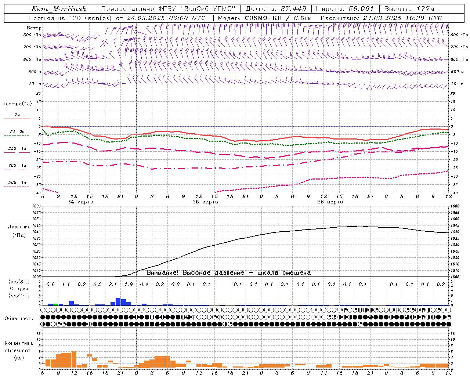Image resolution: width=470 pixels, height=376 pixels.
Task: Select the Рассчитано 24.03.2025 10:39 UTC timestamp
Action: click(x=381, y=18)
